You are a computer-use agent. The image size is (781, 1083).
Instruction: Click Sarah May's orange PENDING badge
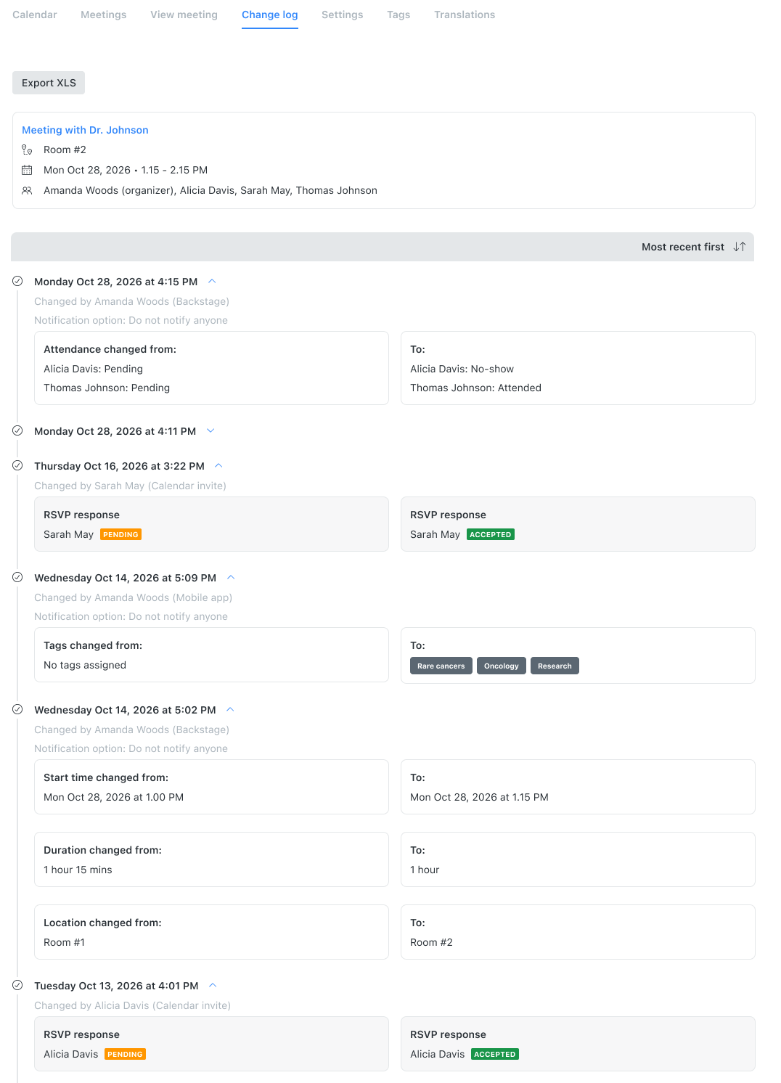point(120,534)
